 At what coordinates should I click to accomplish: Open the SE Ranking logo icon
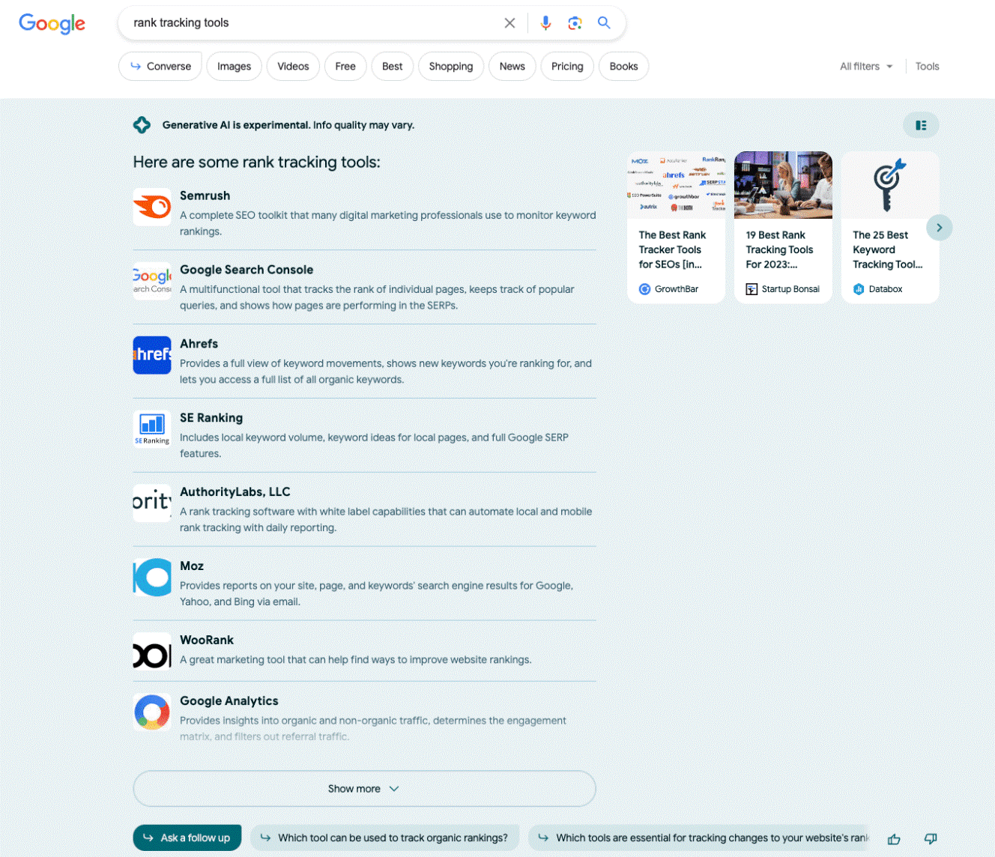tap(152, 429)
